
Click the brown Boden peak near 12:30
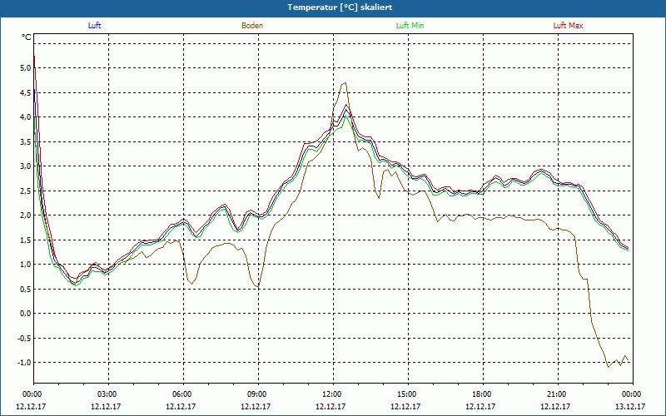(x=345, y=83)
